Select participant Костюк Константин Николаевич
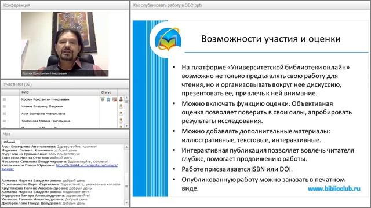 coord(45,99)
